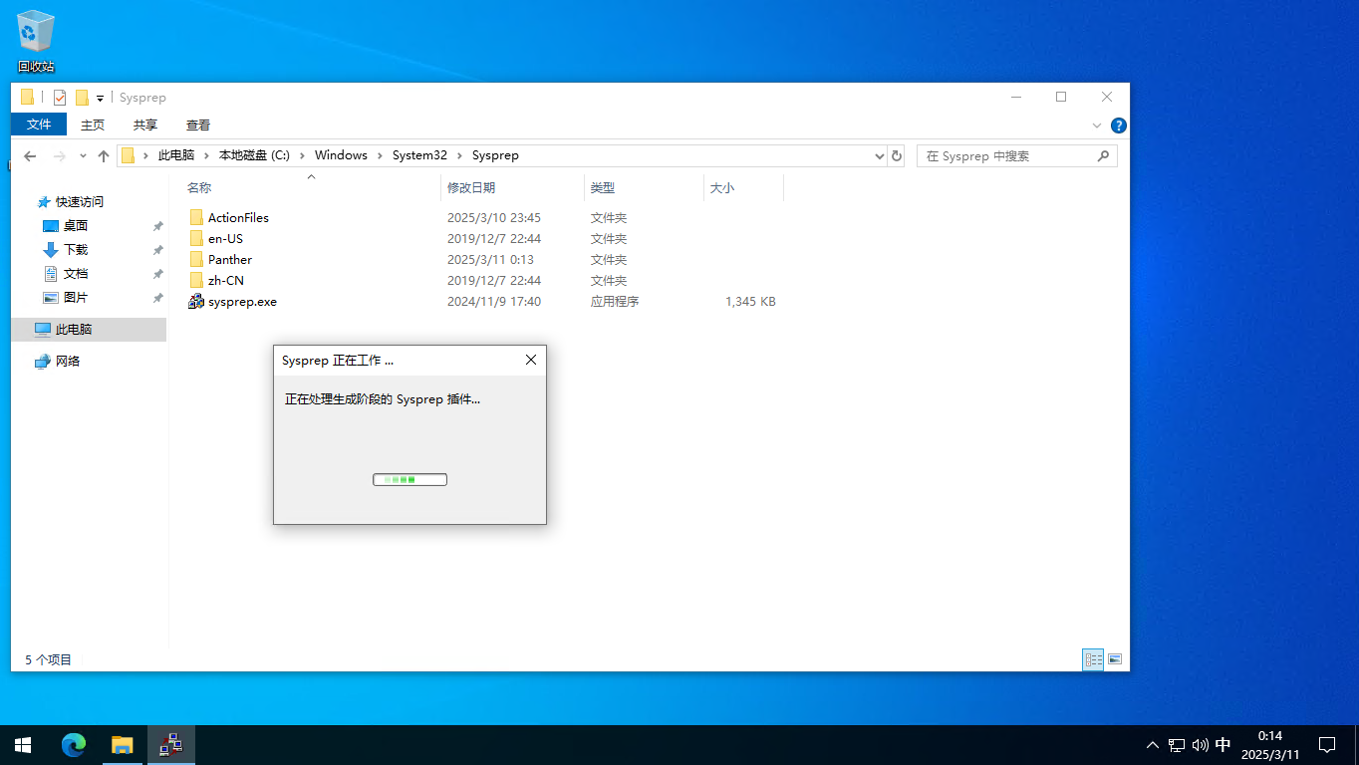Open the network tray icon
Viewport: 1359px width, 765px height.
click(x=1177, y=745)
